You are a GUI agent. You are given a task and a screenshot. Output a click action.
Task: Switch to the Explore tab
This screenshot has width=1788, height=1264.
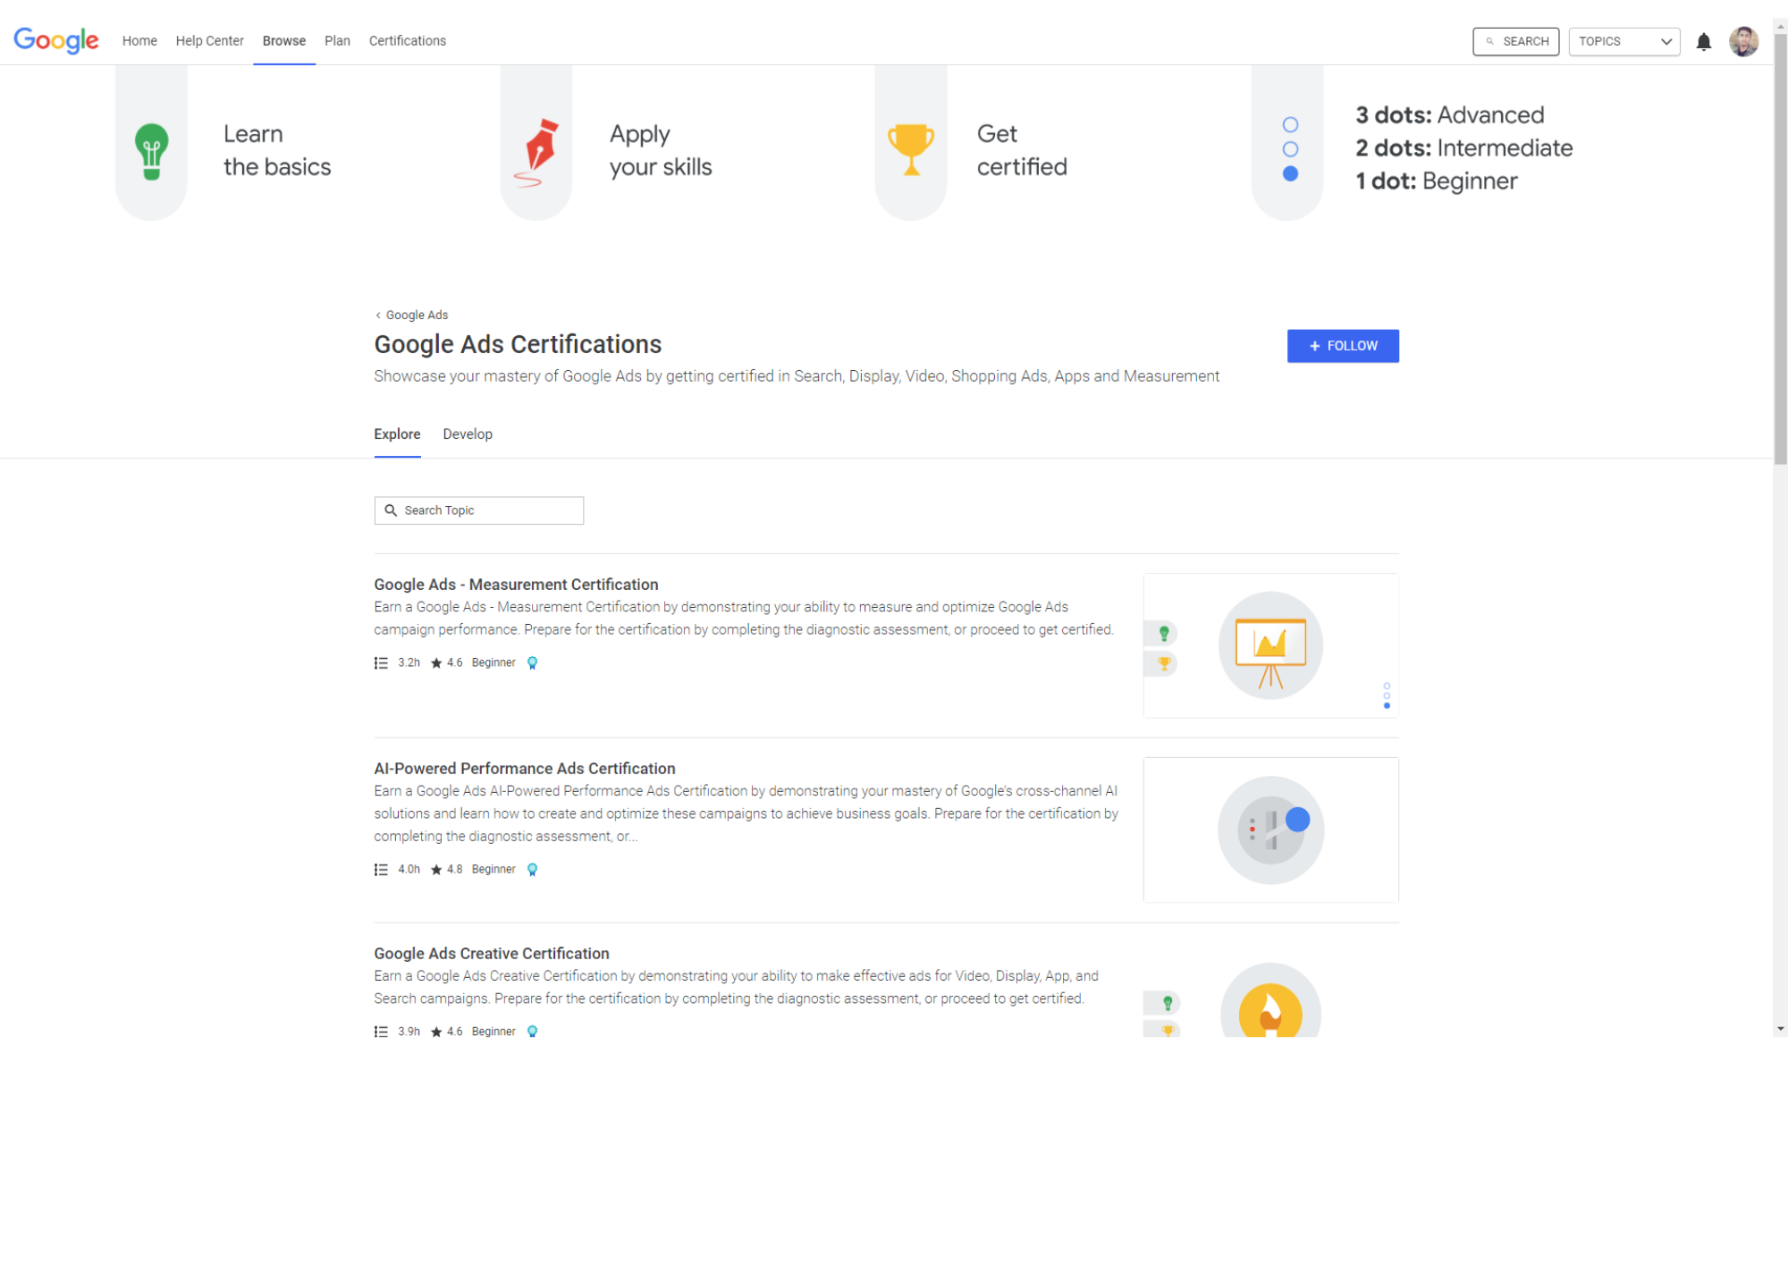[x=397, y=434]
